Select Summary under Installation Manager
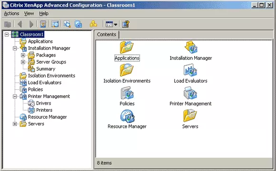This screenshot has height=171, width=276. [x=46, y=69]
